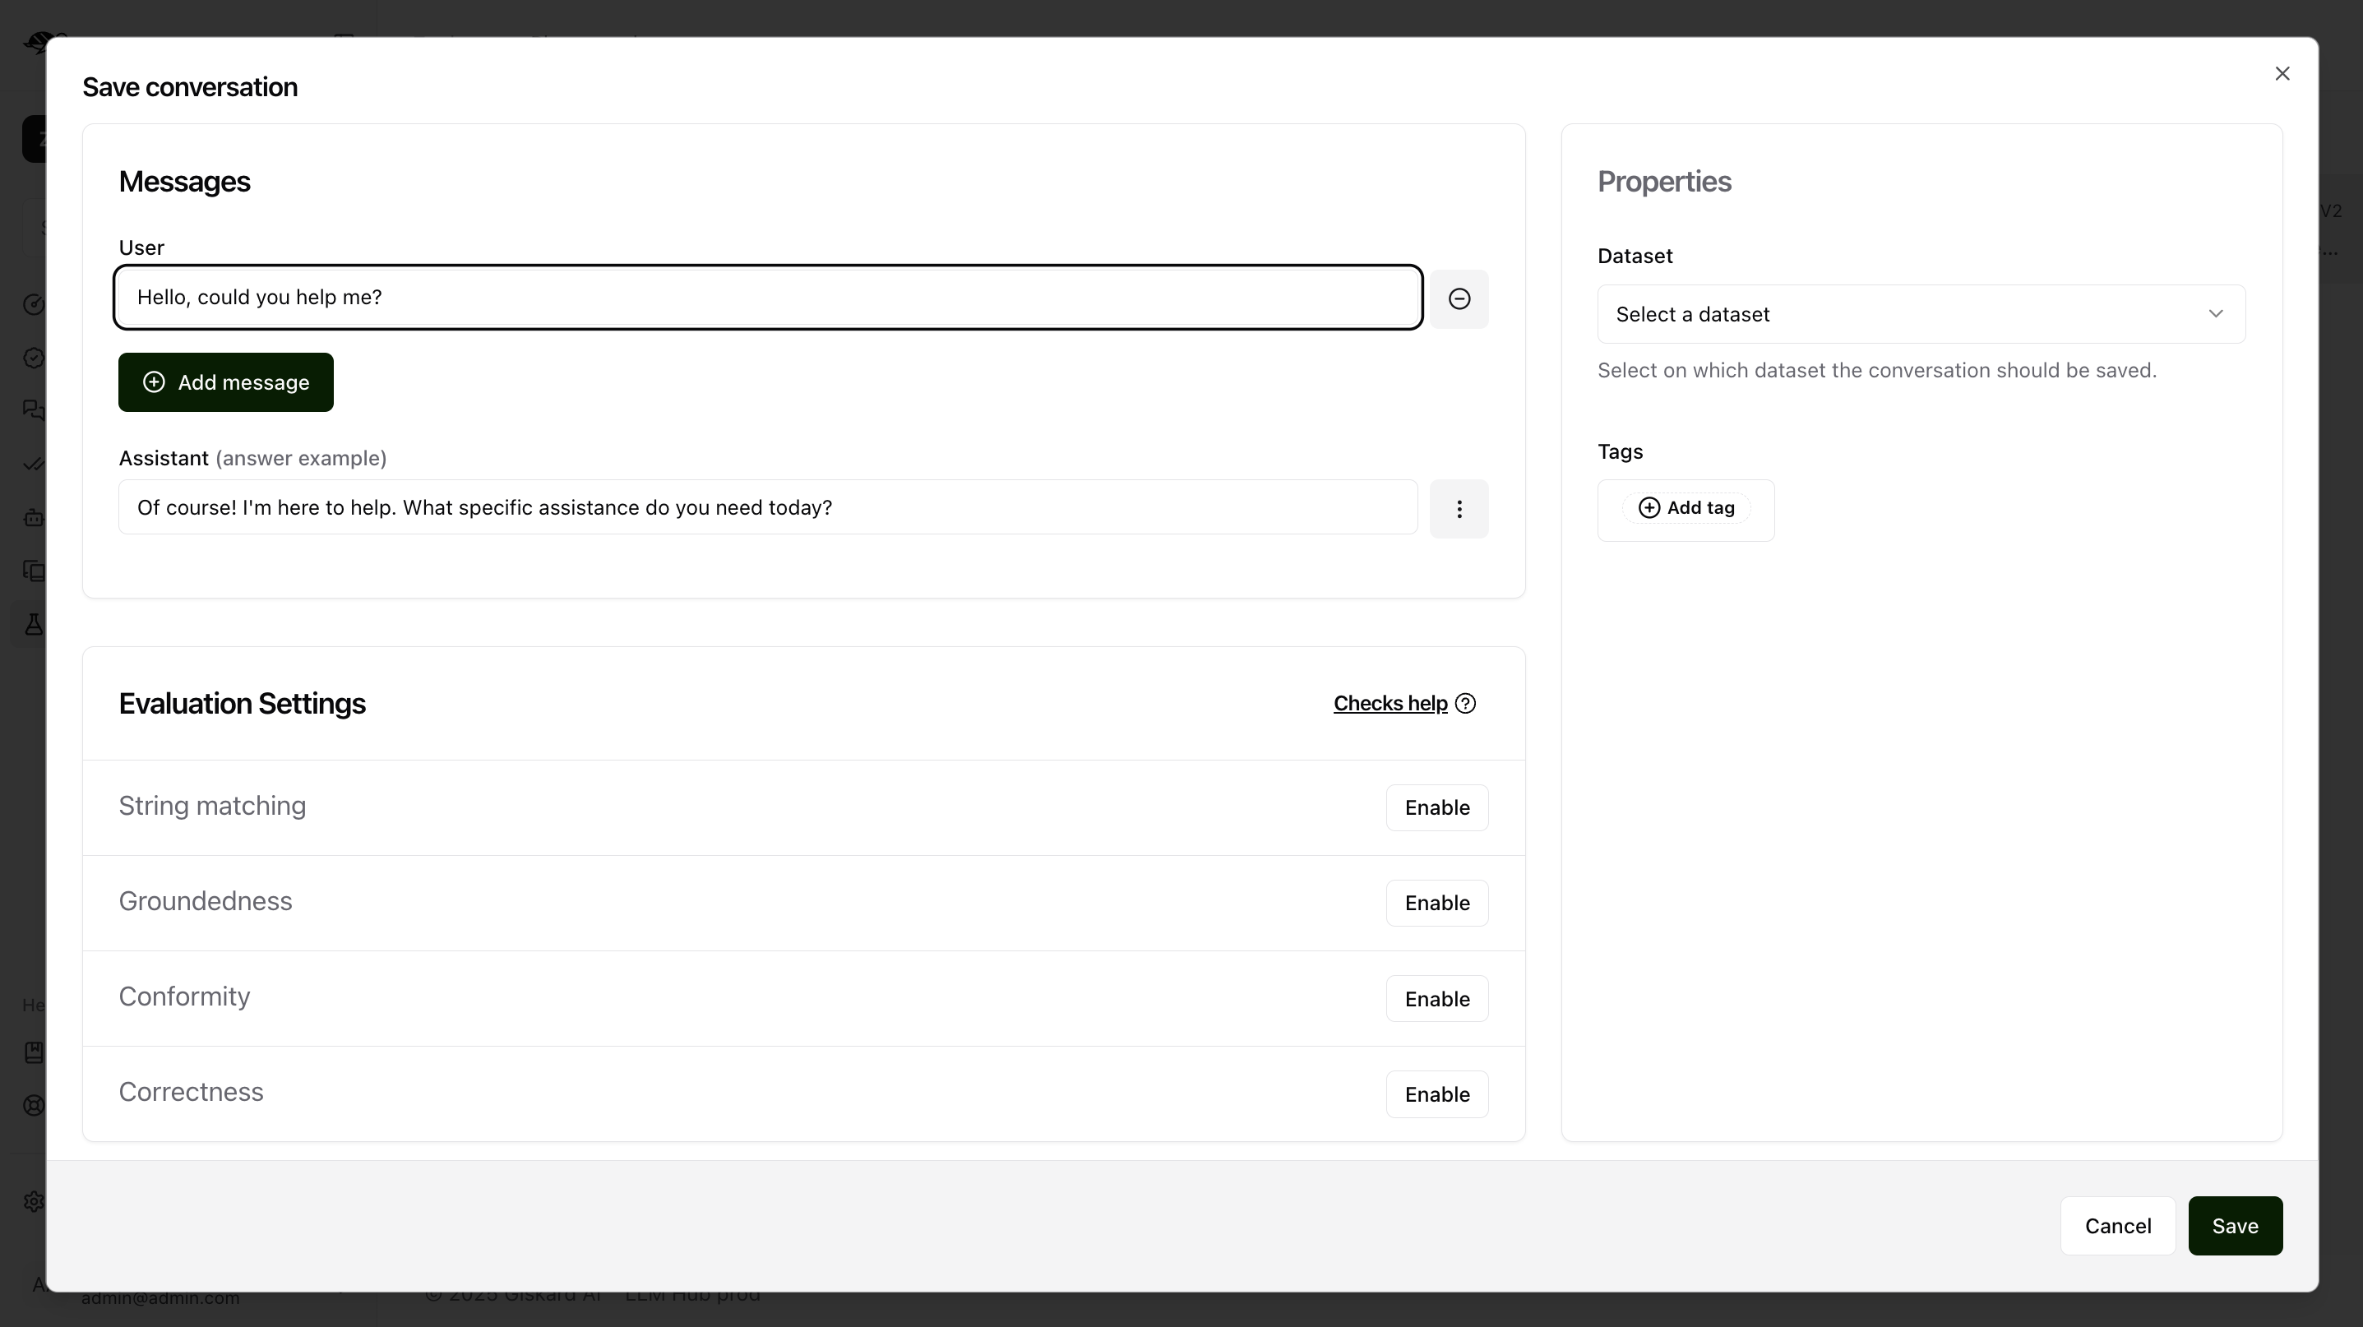The width and height of the screenshot is (2363, 1327).
Task: Click the Cancel button
Action: (x=2117, y=1226)
